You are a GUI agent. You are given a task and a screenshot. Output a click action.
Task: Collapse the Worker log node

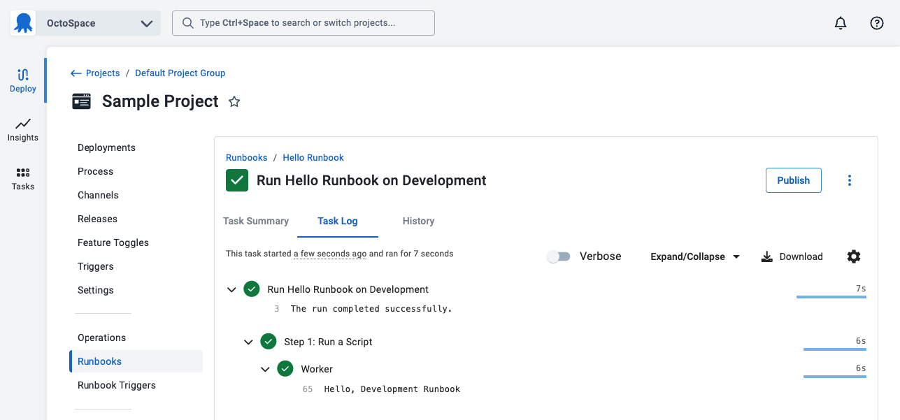[265, 369]
